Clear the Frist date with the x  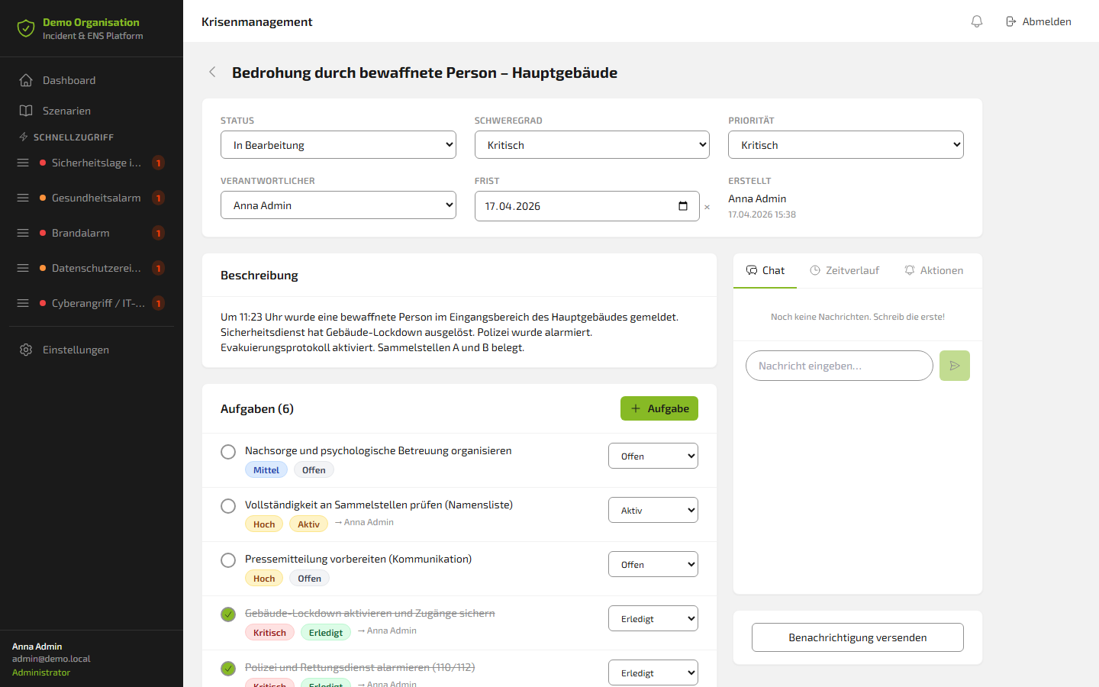point(707,207)
